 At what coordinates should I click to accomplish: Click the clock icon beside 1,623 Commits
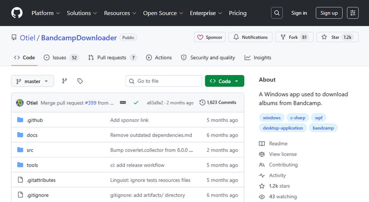pyautogui.click(x=202, y=103)
